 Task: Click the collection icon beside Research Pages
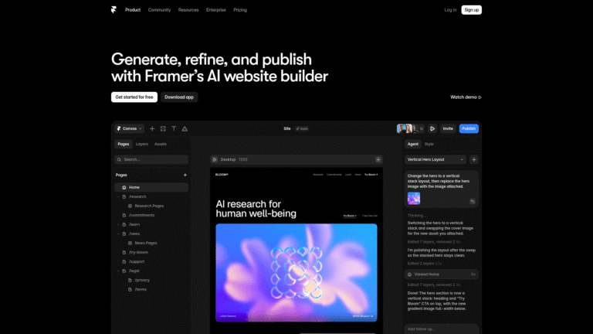(130, 206)
